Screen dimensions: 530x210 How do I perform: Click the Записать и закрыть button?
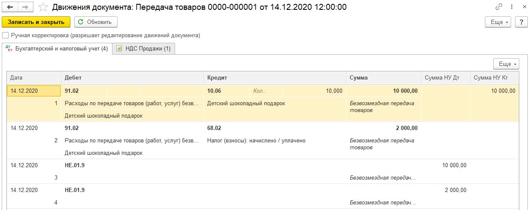tap(36, 22)
